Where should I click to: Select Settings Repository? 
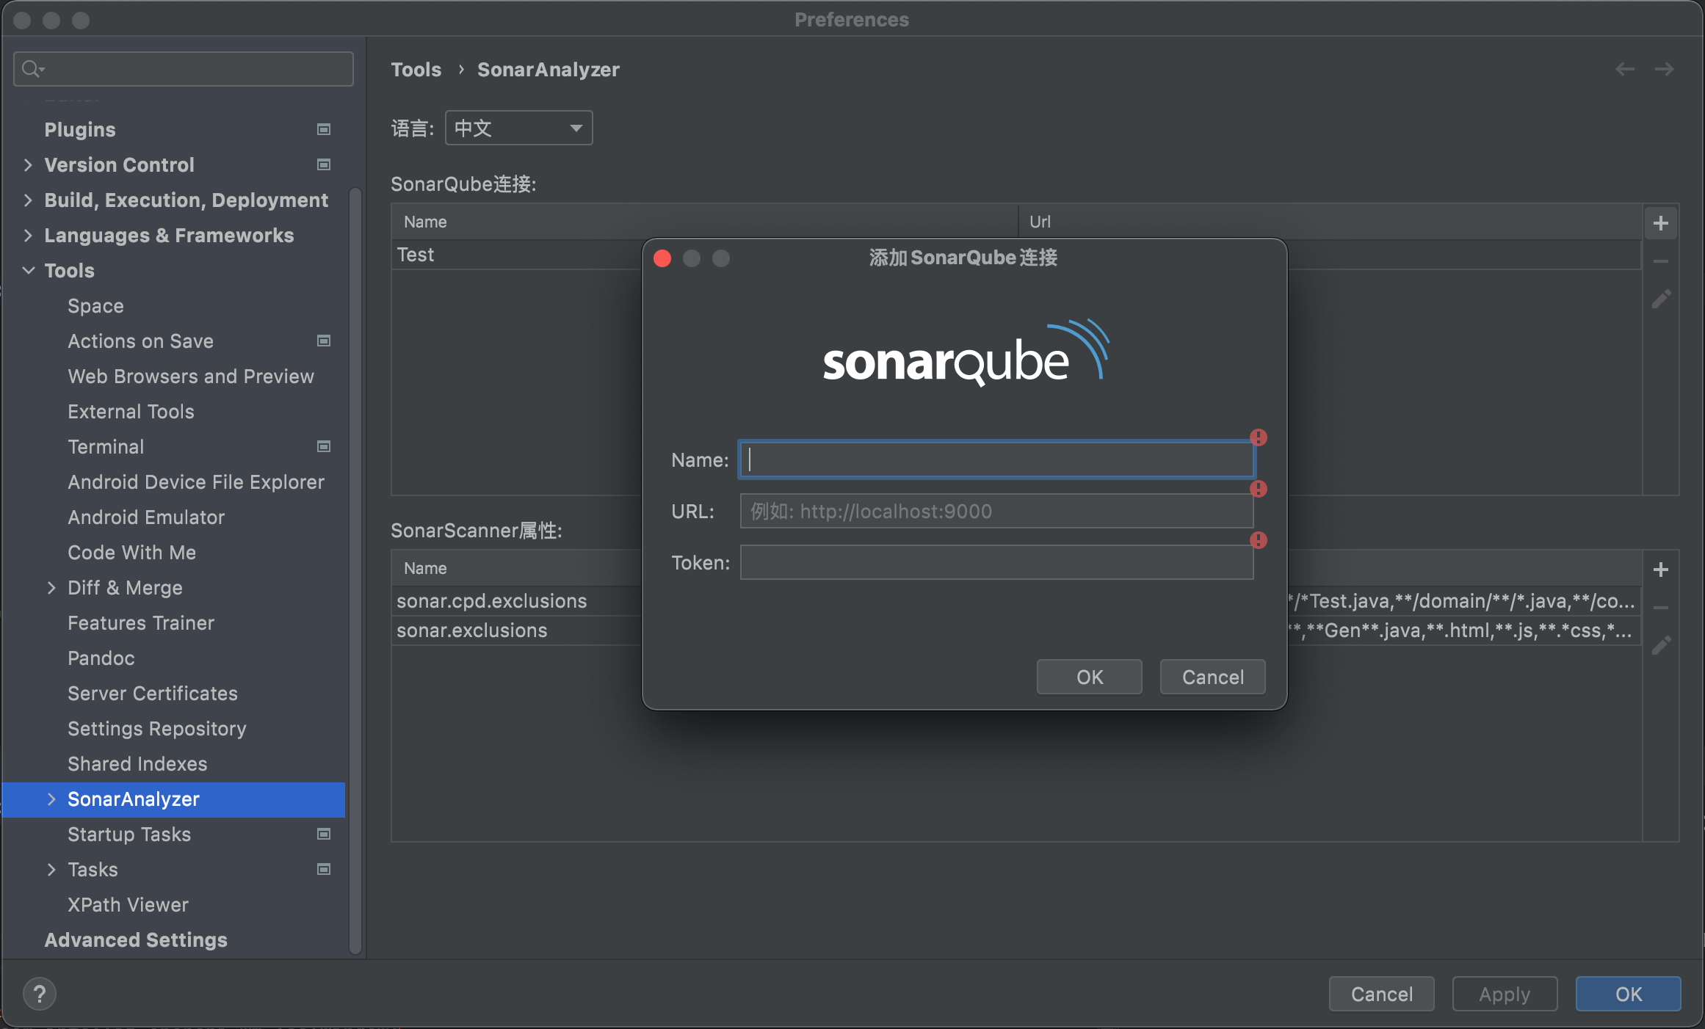click(157, 728)
